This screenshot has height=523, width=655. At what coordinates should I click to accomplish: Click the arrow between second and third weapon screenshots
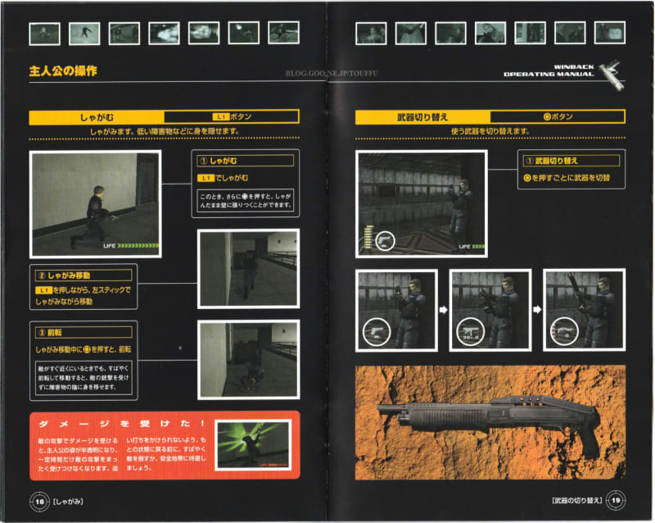pos(537,310)
